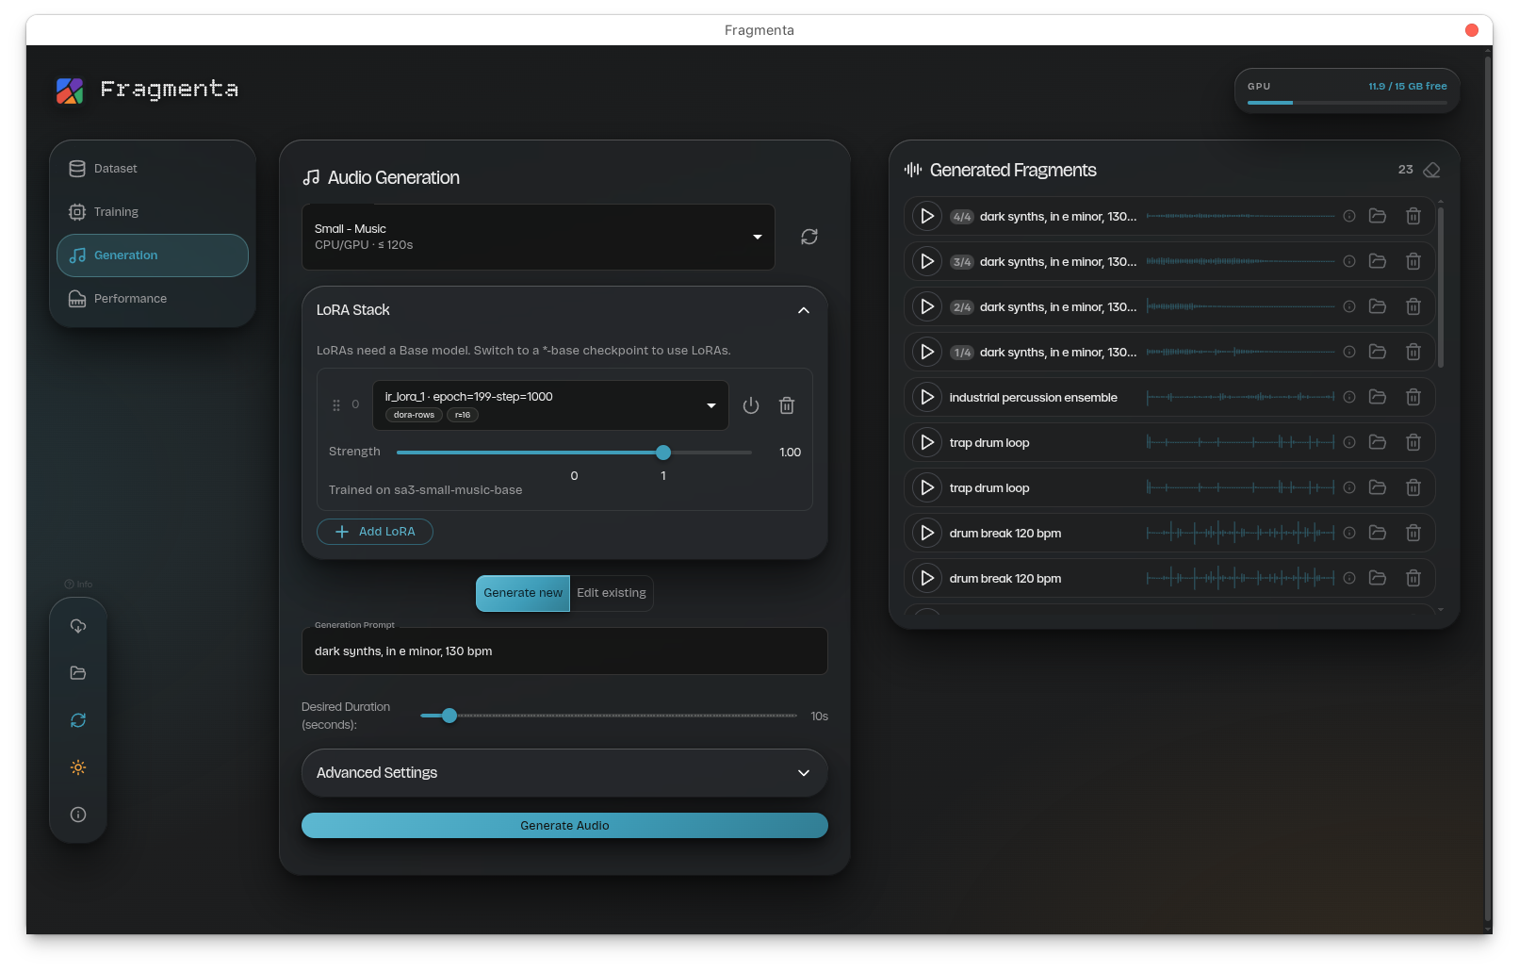Open folder for 4/4 dark synths fragment
1519x972 pixels.
pos(1378,216)
